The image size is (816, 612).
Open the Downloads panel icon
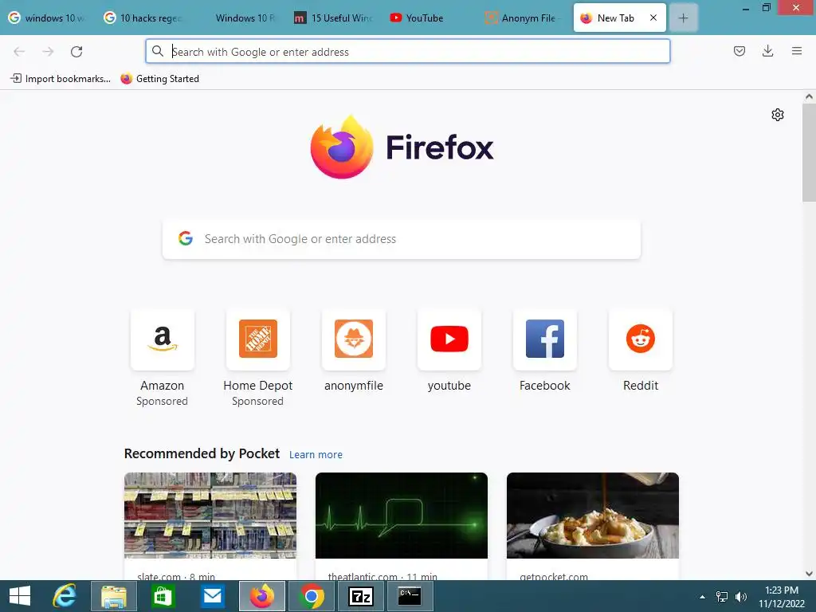pos(767,51)
